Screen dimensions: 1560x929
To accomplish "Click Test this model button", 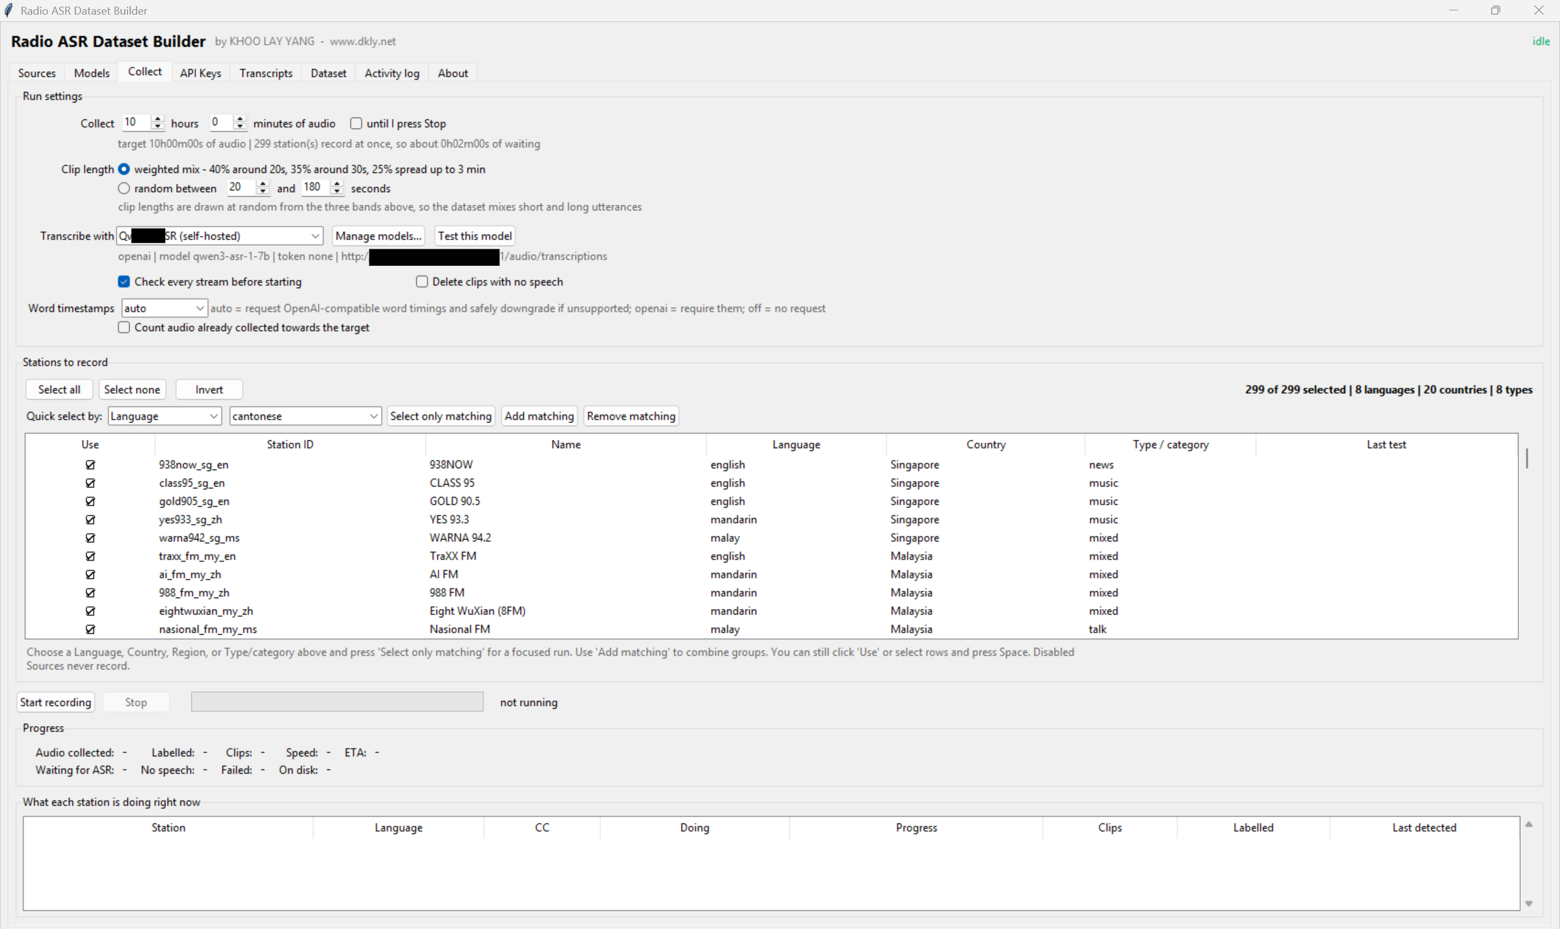I will coord(474,236).
